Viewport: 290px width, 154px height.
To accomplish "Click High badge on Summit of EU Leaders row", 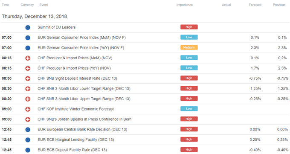I will tap(189, 27).
